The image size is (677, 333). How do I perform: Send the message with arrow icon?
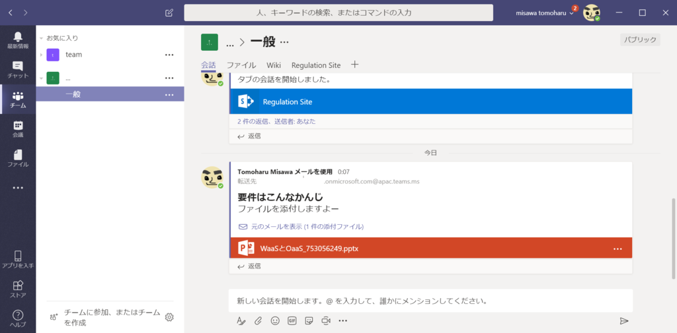tap(624, 320)
